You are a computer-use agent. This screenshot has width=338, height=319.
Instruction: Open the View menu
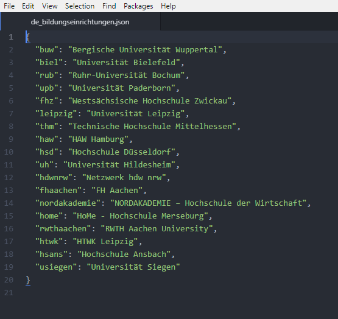pos(49,6)
